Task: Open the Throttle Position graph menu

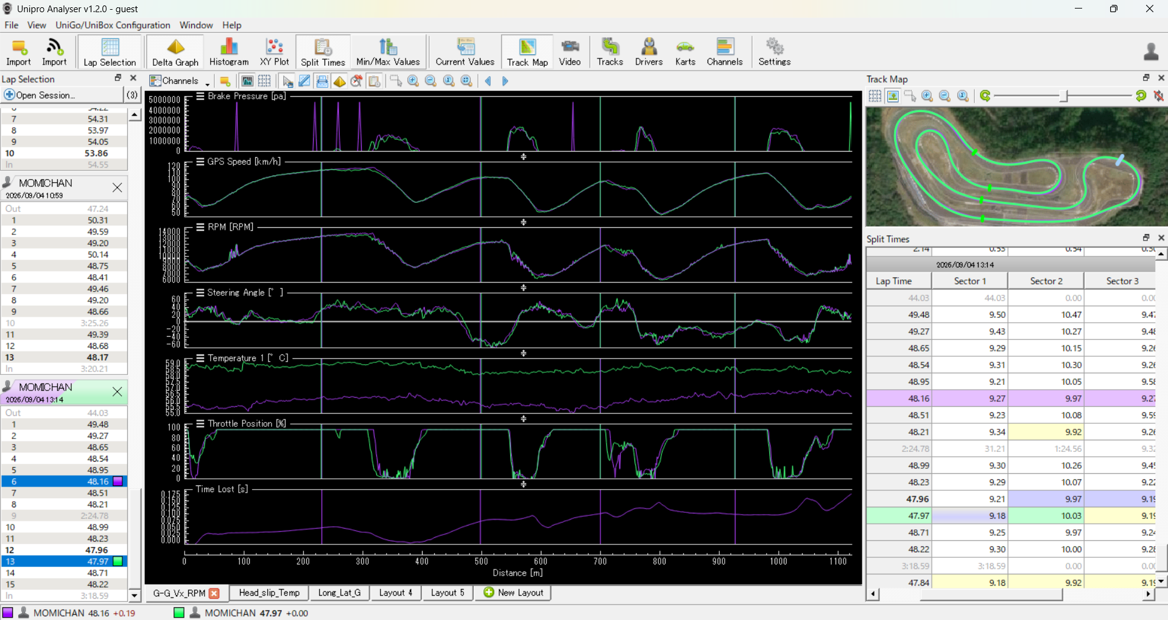Action: 200,423
